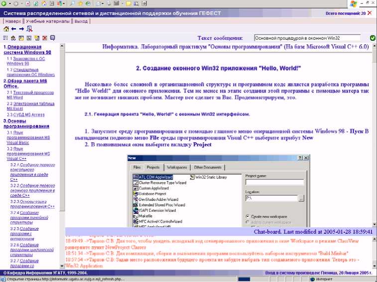The width and height of the screenshot is (377, 282).
Task: Select Win32 Static Library in project list
Action: tap(209, 177)
